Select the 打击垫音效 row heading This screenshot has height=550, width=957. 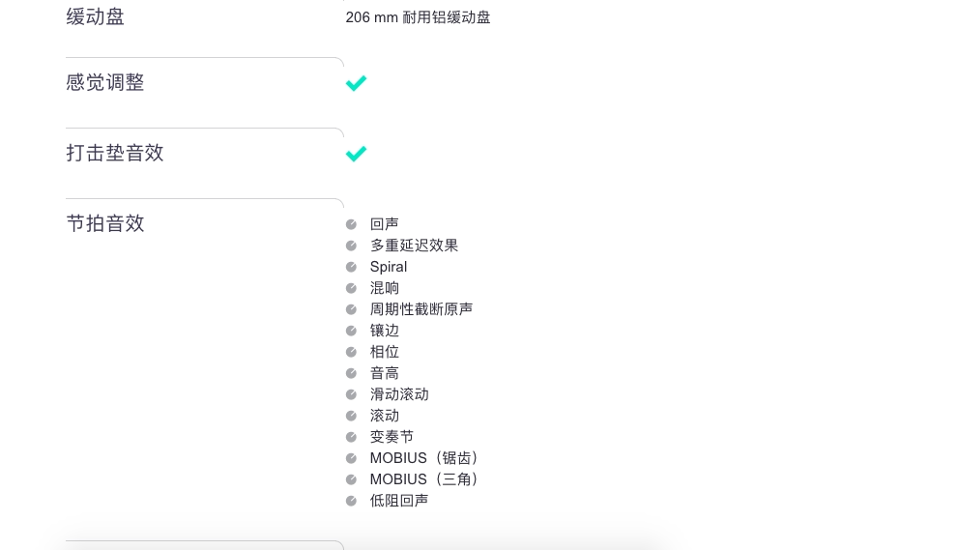click(115, 153)
